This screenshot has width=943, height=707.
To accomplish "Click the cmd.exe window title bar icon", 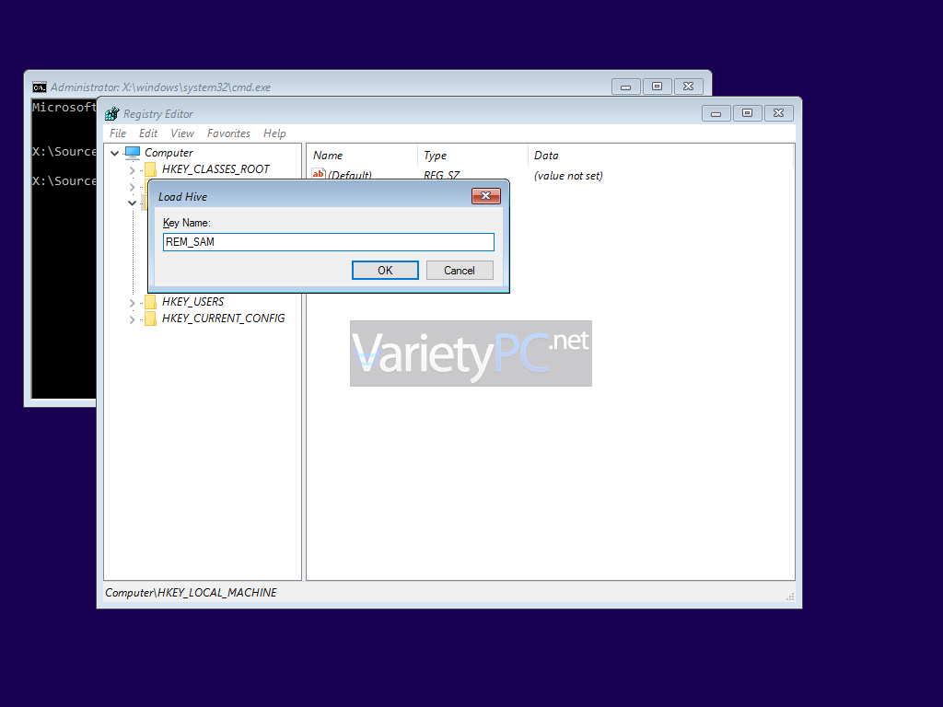I will click(x=39, y=87).
